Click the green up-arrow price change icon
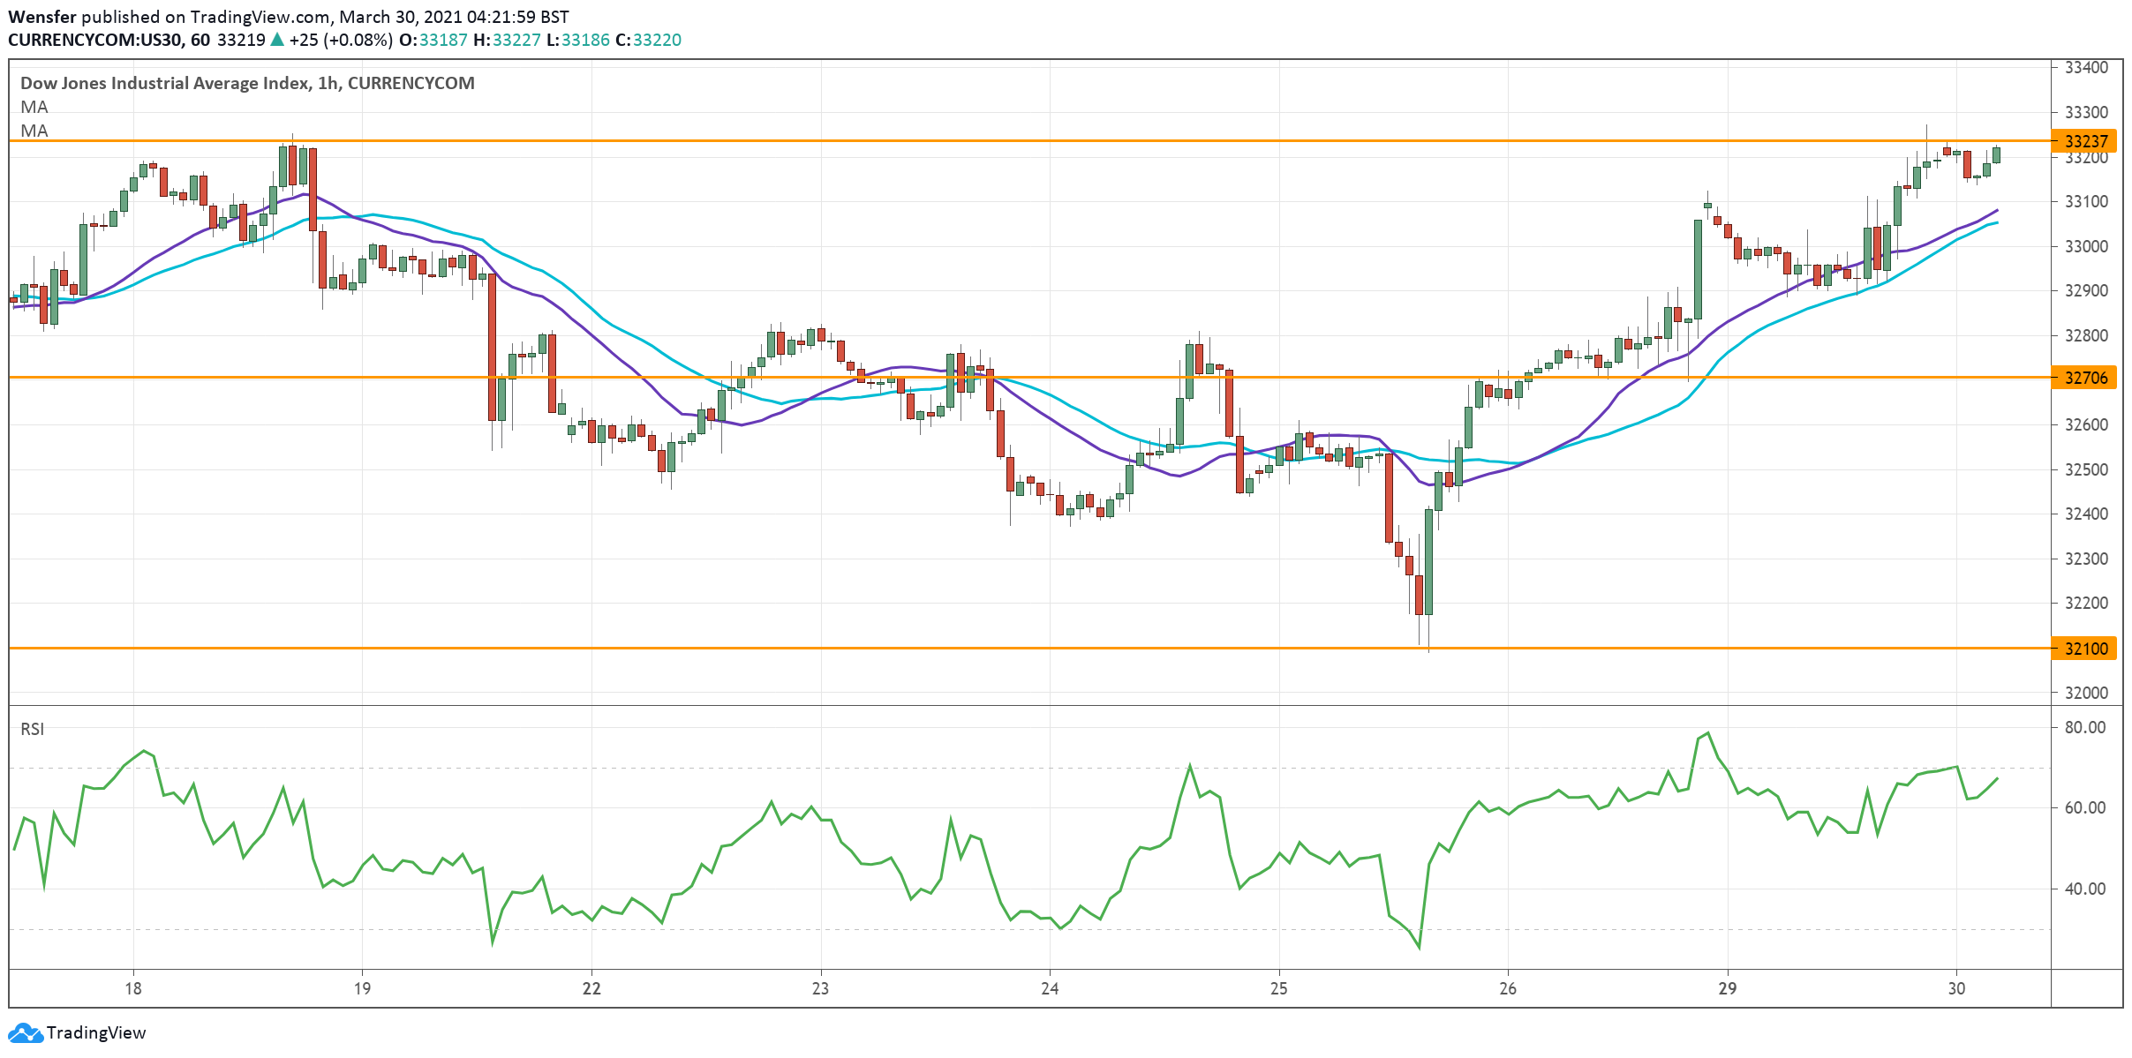2132x1058 pixels. [x=277, y=40]
